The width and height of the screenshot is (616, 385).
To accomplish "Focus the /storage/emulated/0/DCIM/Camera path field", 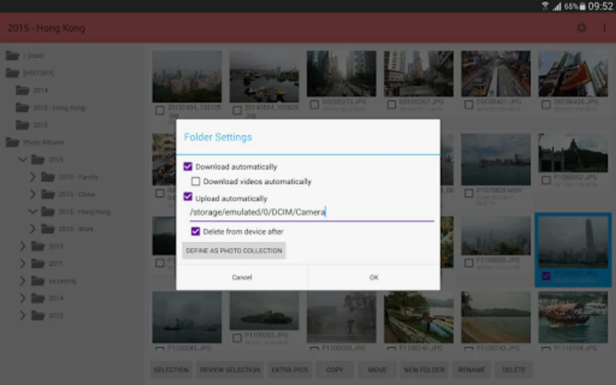I will pos(312,213).
